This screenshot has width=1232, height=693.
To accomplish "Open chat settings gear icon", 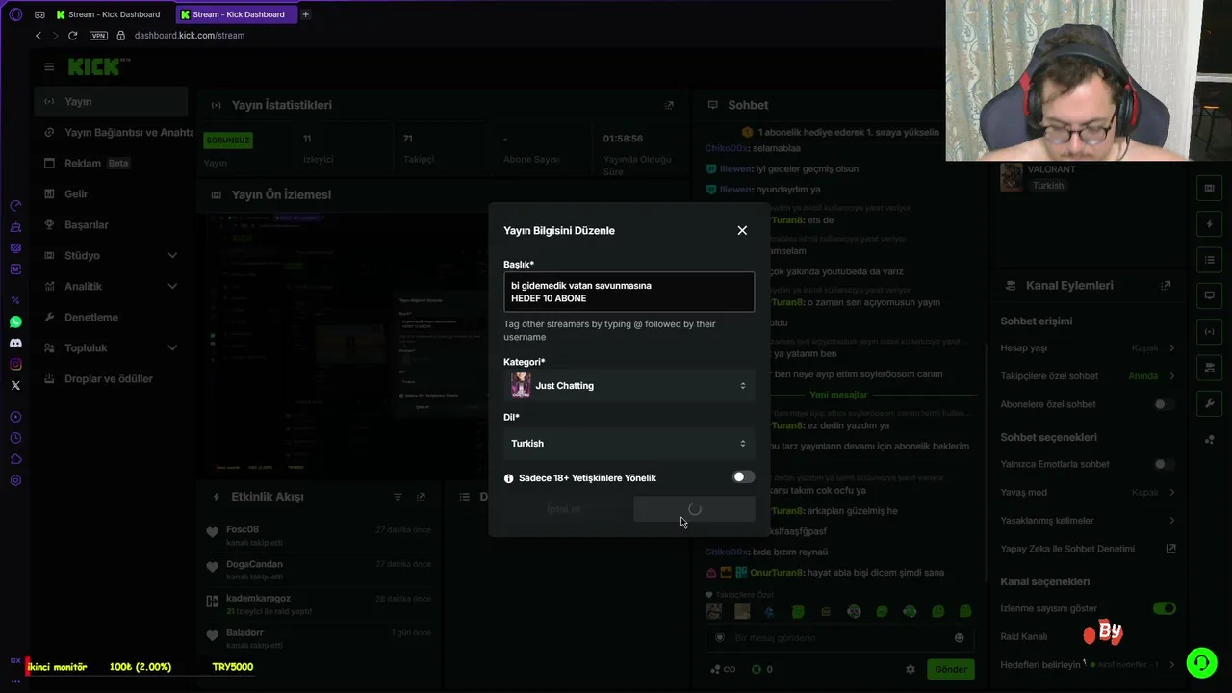I will point(911,669).
